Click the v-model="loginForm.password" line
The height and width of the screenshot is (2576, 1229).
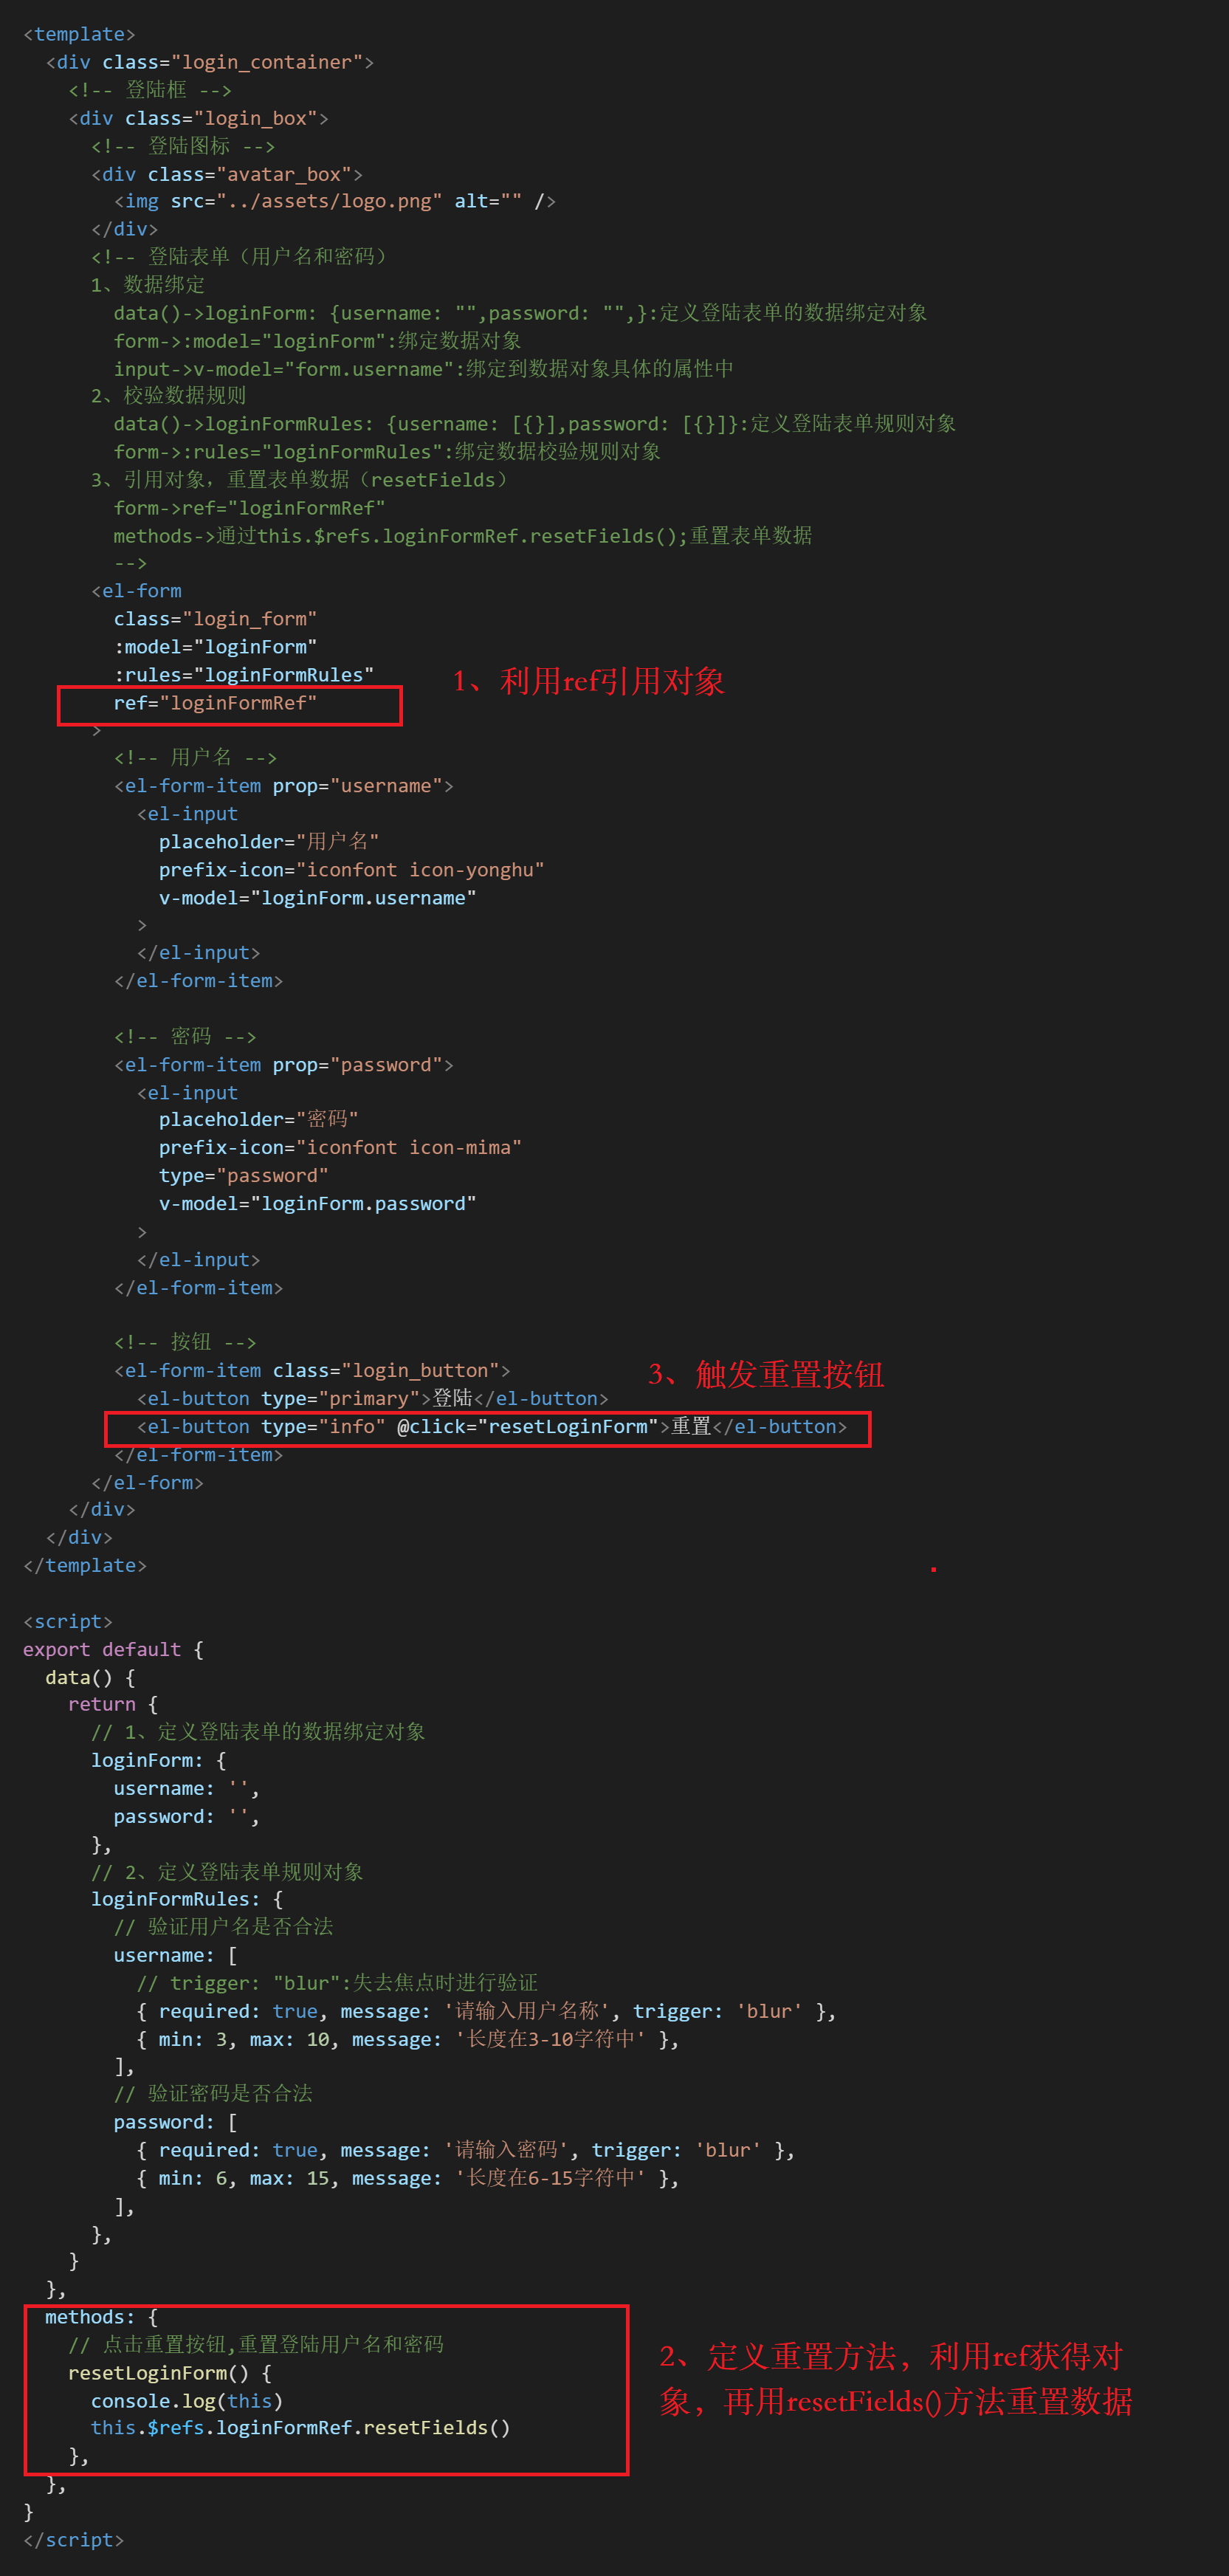318,1204
